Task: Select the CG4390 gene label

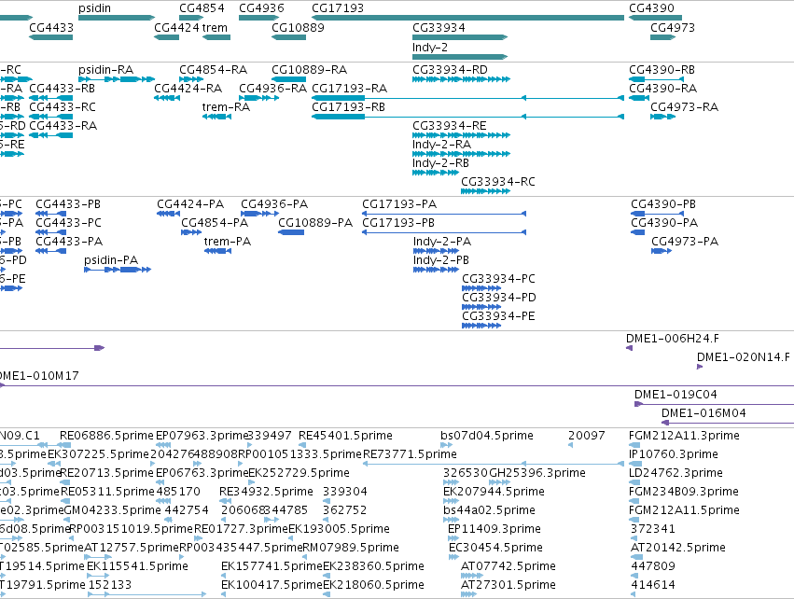Action: click(651, 8)
